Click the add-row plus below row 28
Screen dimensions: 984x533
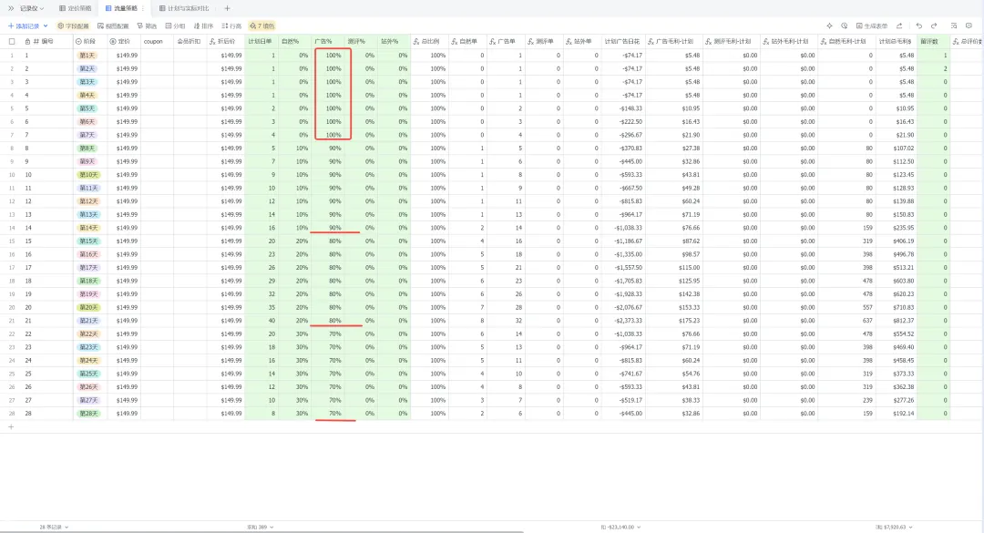click(x=11, y=427)
